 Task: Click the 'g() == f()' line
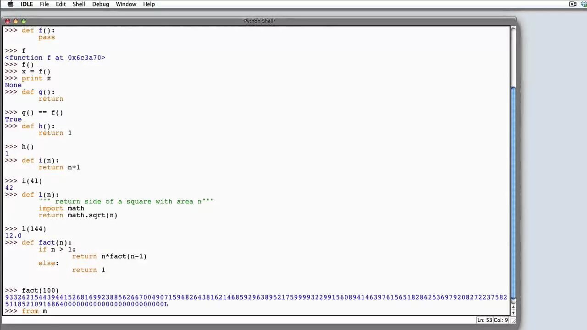[34, 112]
